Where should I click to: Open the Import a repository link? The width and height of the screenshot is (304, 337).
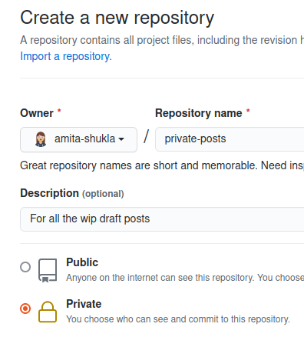(66, 56)
